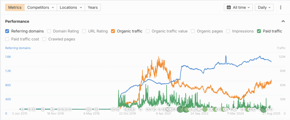Open the three-dot more options menu
Image resolution: width=290 pixels, height=120 pixels.
click(281, 7)
